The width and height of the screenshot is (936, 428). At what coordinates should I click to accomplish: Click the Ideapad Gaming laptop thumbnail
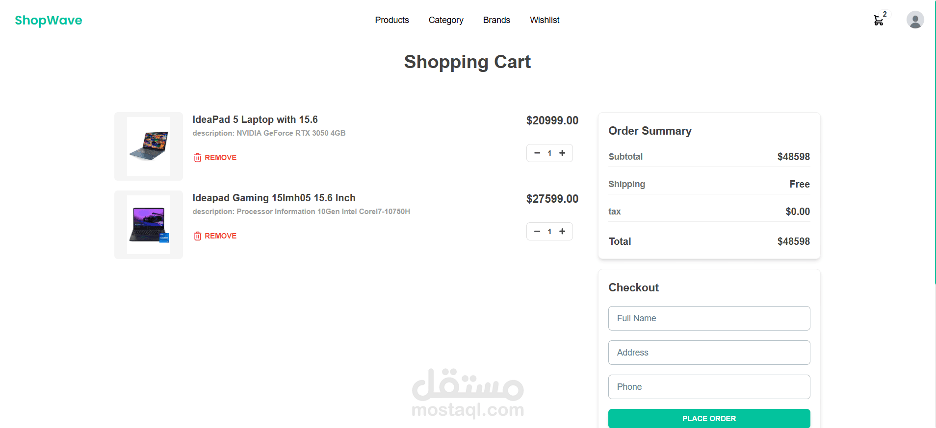click(x=149, y=225)
